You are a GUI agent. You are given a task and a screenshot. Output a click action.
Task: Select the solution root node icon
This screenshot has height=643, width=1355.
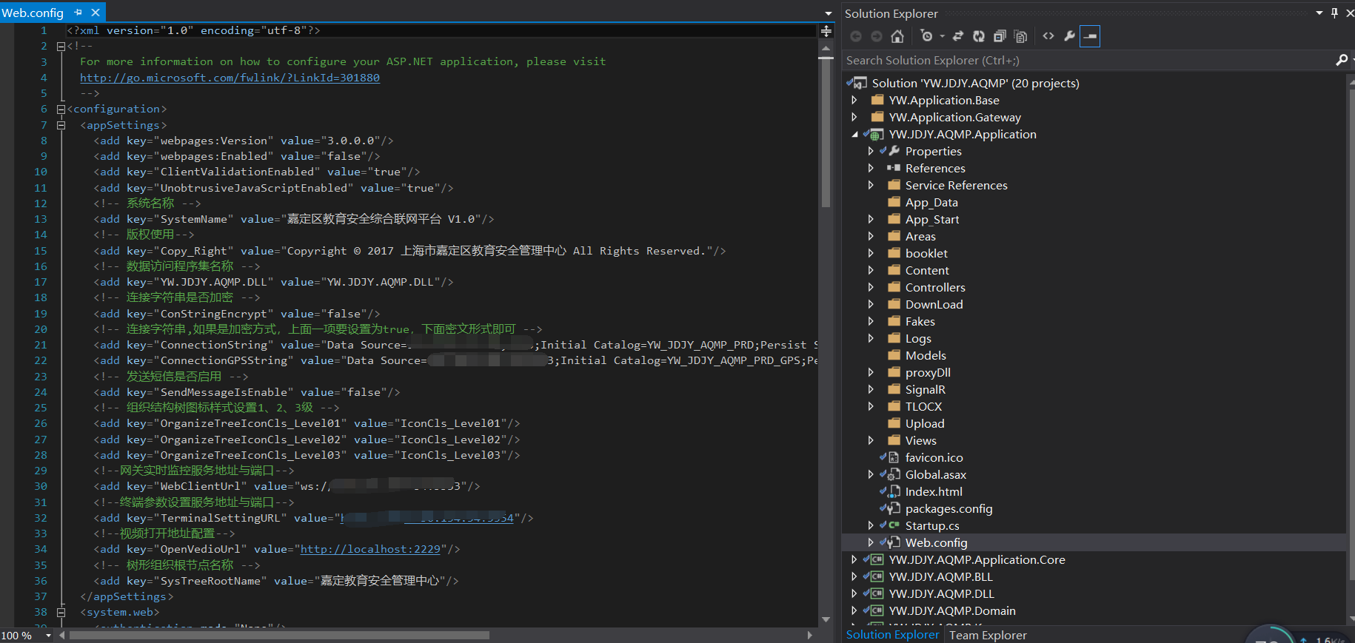[859, 83]
